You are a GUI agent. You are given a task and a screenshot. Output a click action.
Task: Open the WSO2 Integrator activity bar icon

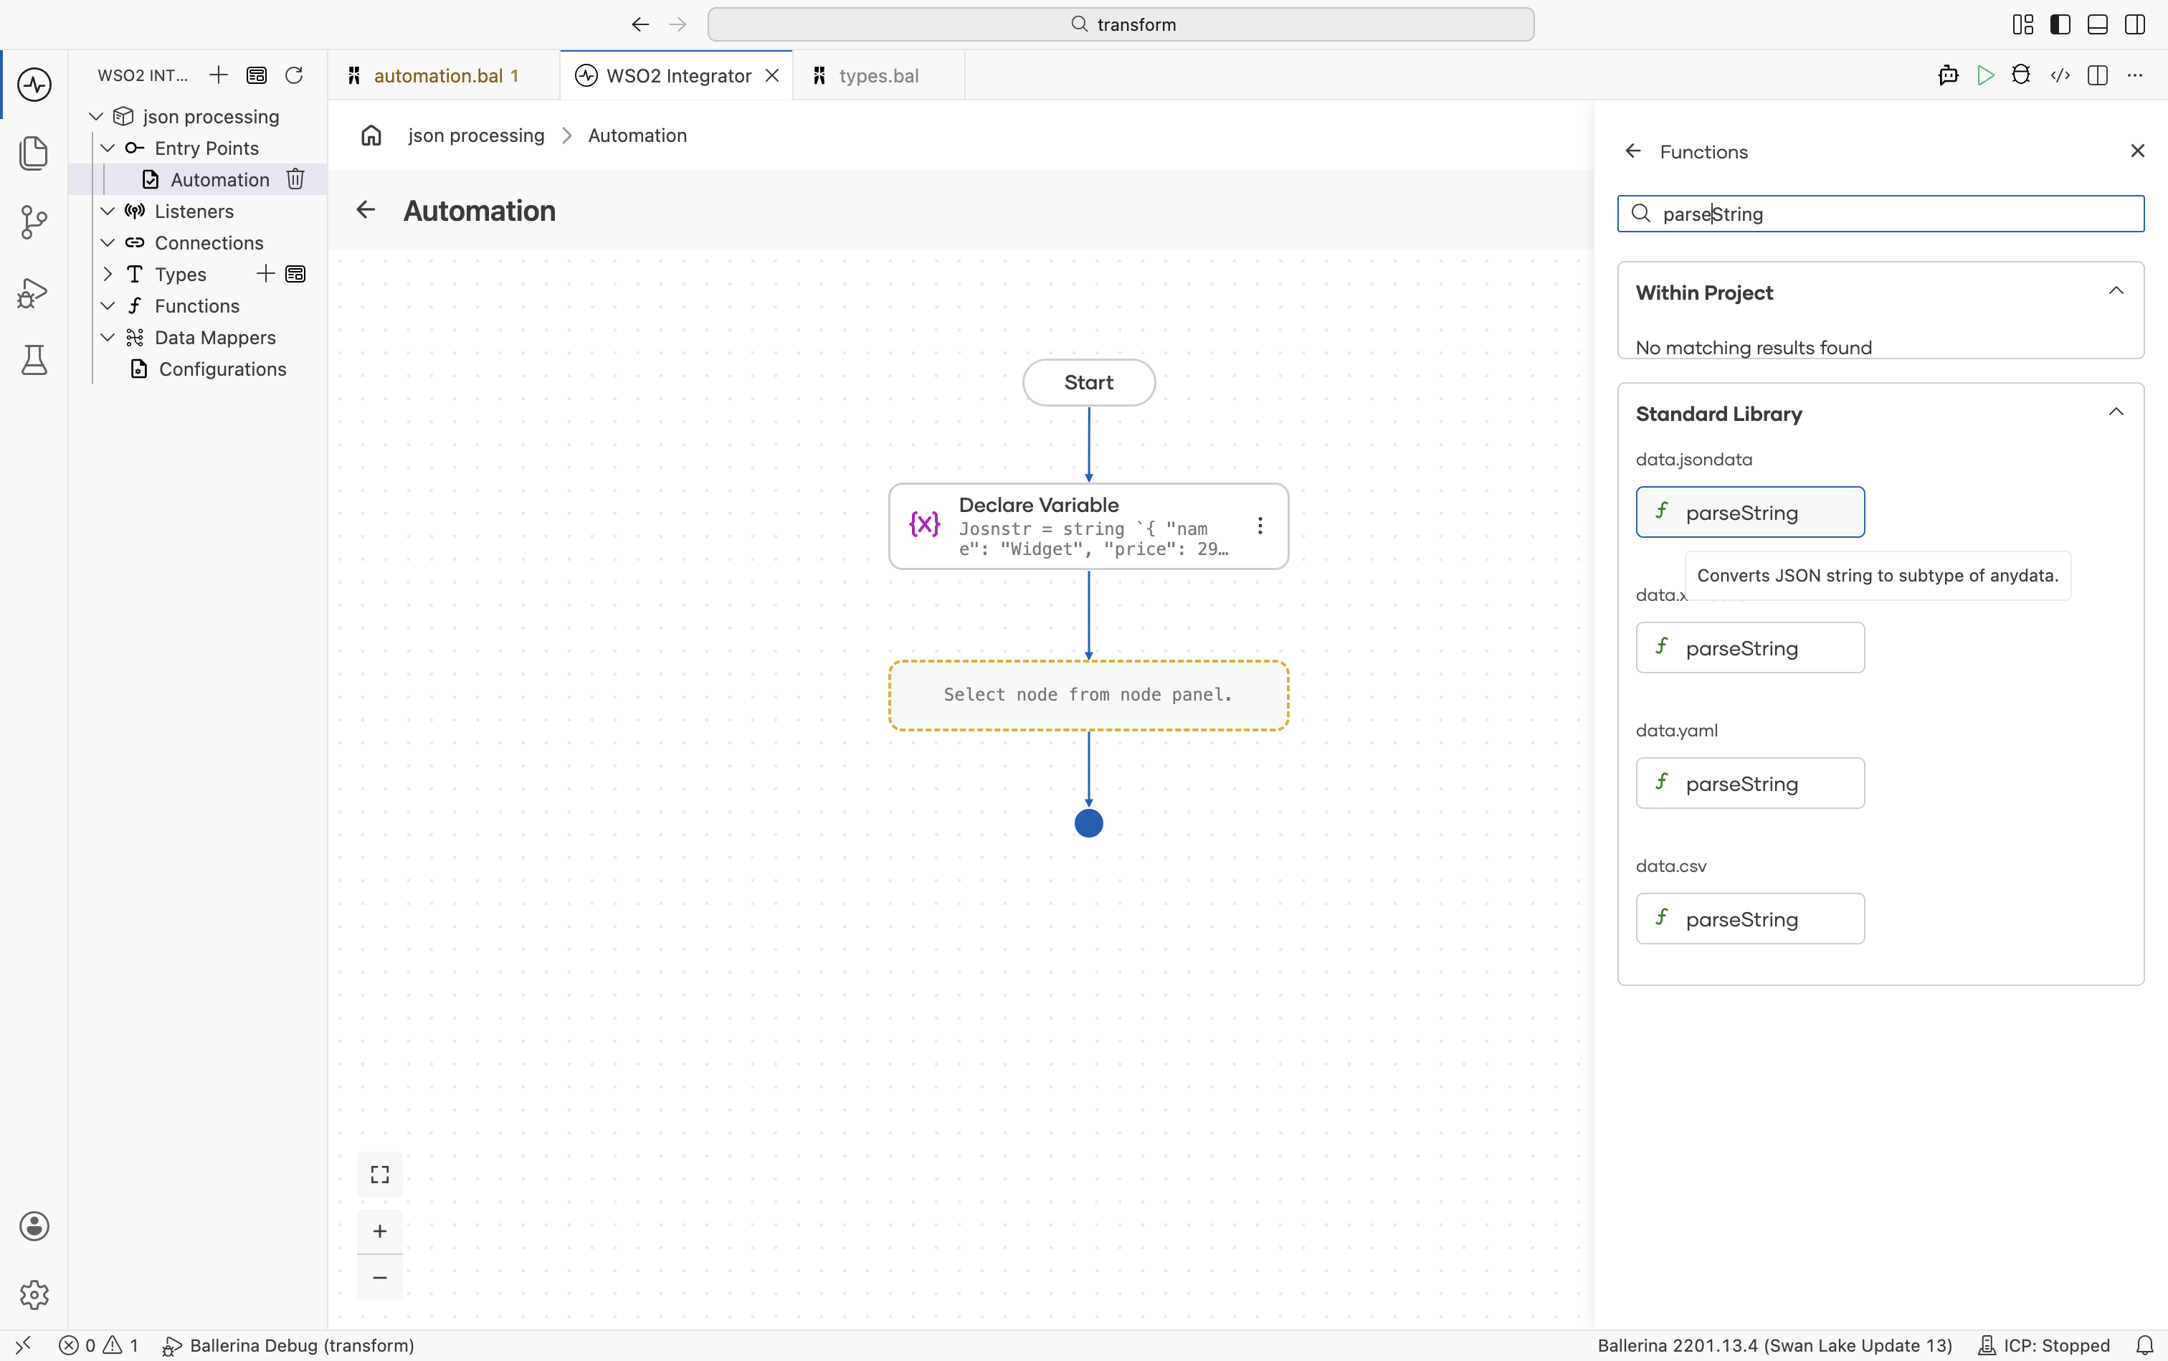point(34,85)
